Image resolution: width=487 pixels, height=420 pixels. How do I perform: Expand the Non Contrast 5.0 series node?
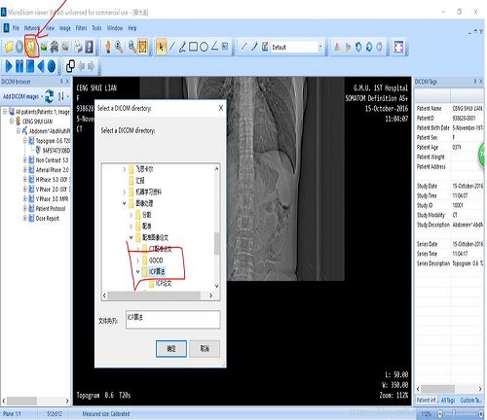(25, 159)
